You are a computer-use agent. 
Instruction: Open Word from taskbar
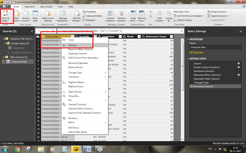pyautogui.click(x=88, y=149)
